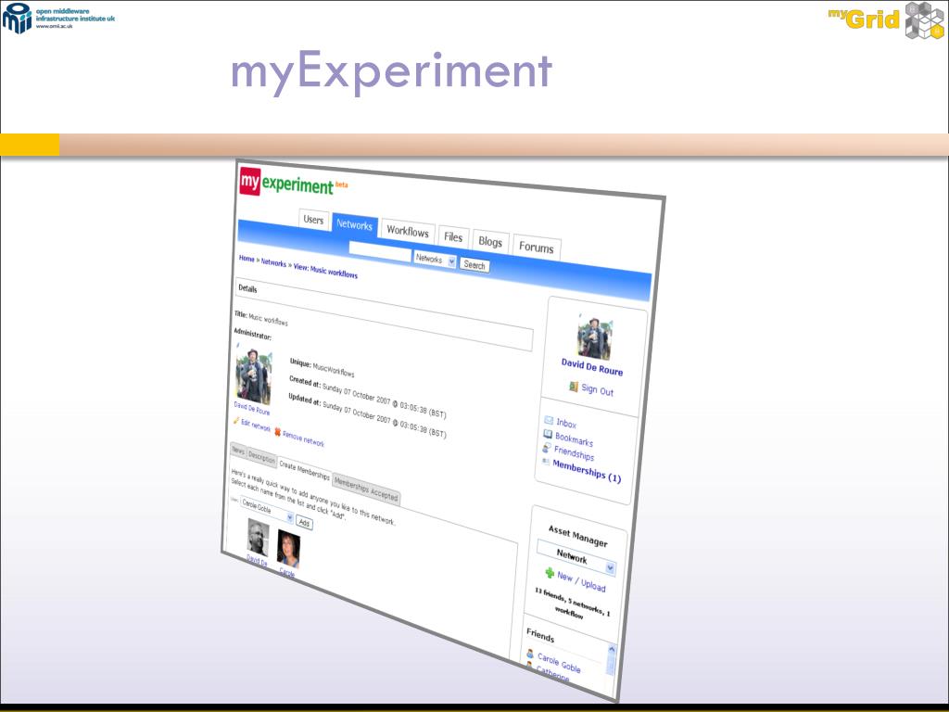949x712 pixels.
Task: Open the Files tab
Action: point(453,236)
